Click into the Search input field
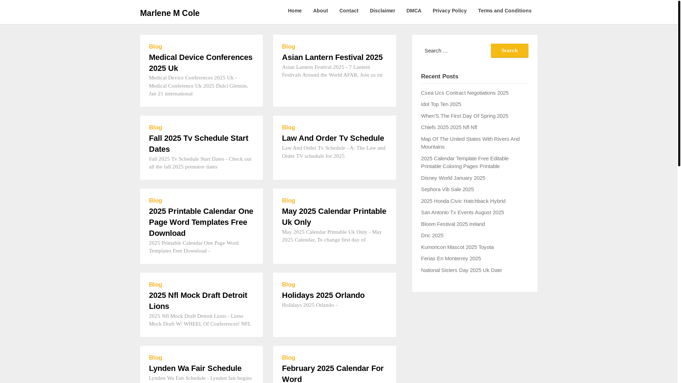 pos(456,51)
